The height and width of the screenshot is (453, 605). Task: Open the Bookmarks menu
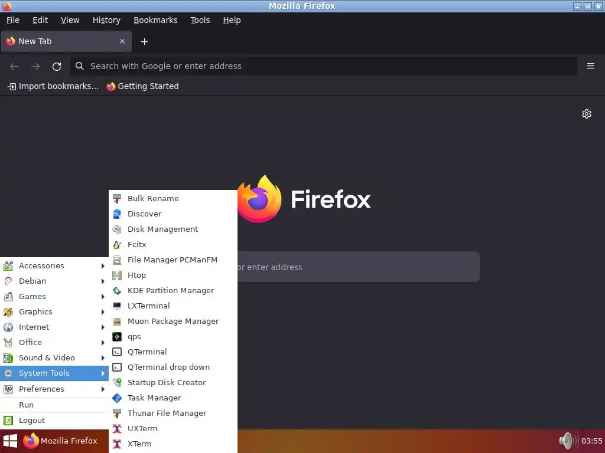[x=155, y=21]
